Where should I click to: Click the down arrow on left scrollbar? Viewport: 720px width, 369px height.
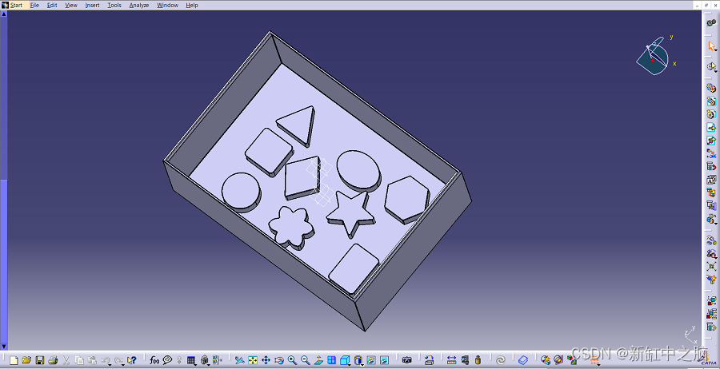pos(4,347)
